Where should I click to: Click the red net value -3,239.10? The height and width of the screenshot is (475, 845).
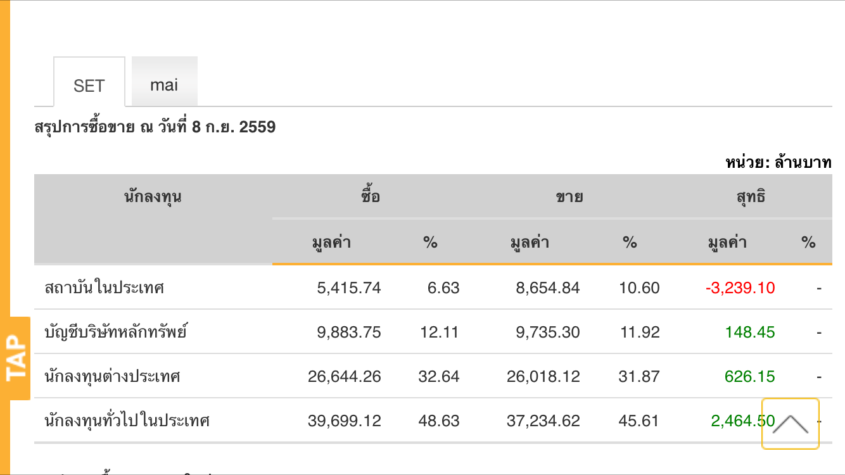click(x=740, y=288)
